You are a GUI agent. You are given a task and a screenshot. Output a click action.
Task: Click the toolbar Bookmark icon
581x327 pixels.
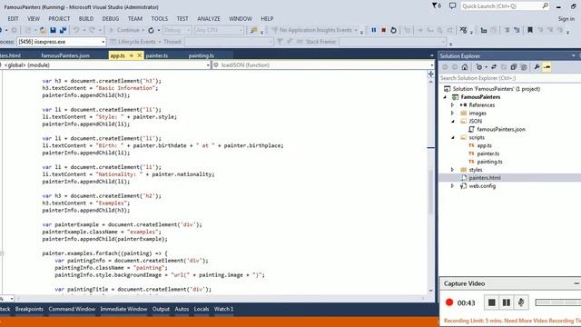530,30
